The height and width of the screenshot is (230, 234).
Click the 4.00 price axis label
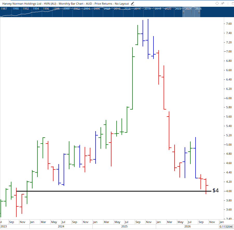click(229, 191)
